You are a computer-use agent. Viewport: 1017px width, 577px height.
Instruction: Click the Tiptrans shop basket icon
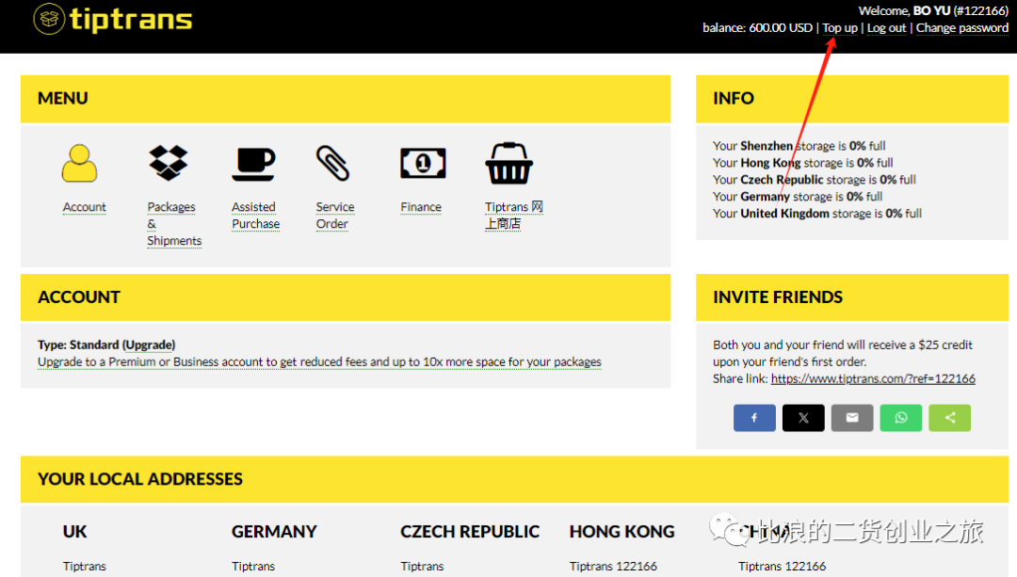509,164
